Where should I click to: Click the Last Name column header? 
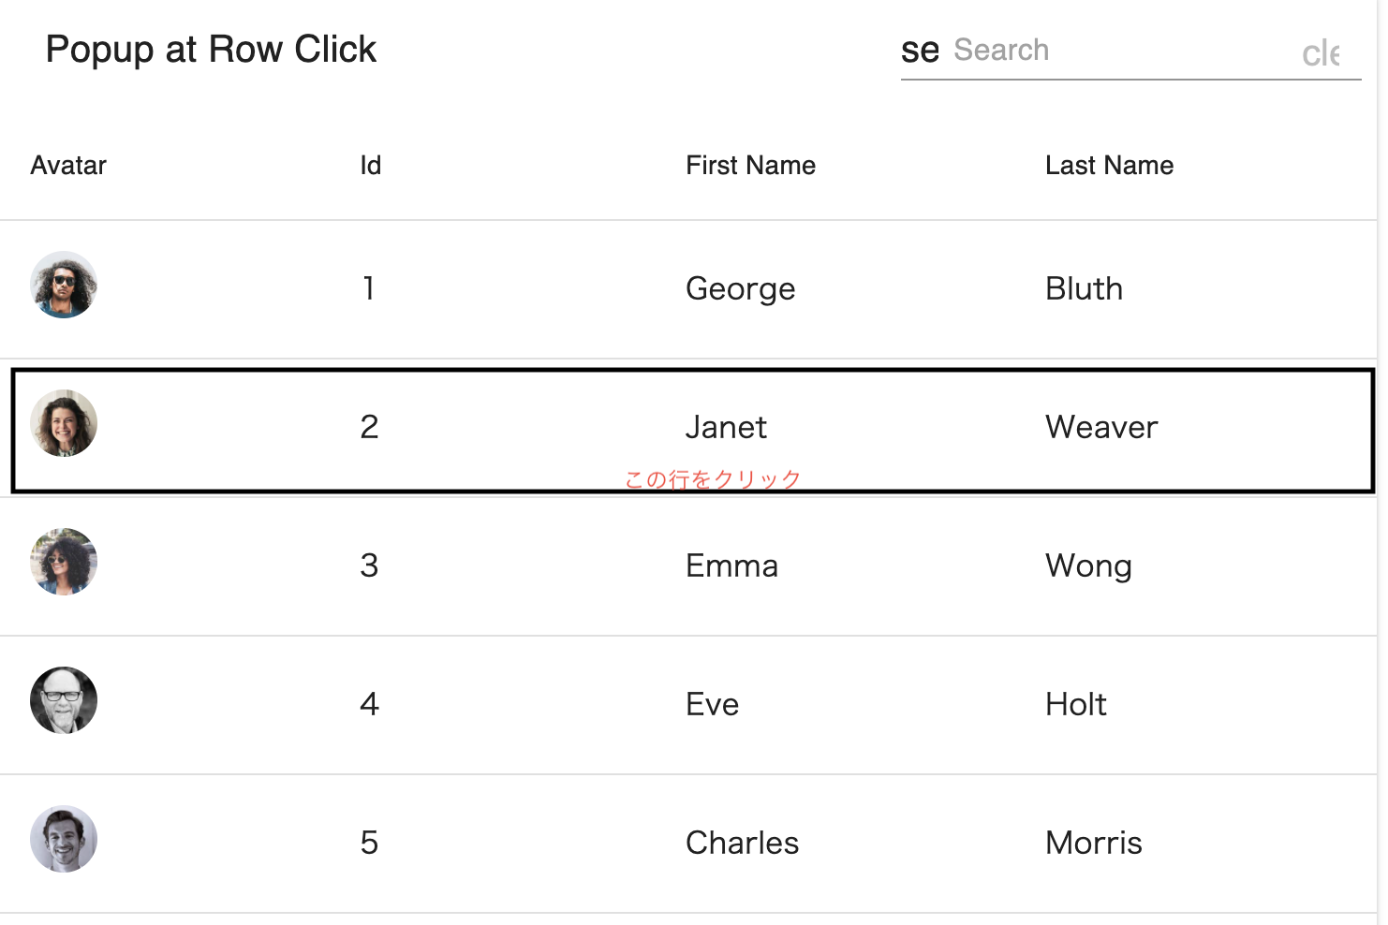[1109, 166]
